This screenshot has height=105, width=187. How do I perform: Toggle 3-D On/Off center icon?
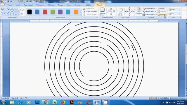coord(129,12)
